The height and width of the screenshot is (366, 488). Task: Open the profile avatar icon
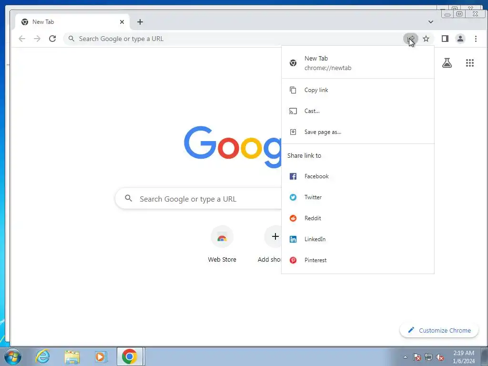[x=460, y=39]
